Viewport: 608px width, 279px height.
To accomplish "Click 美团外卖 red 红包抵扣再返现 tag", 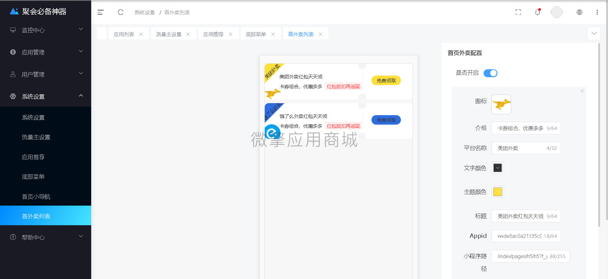I will coord(344,87).
